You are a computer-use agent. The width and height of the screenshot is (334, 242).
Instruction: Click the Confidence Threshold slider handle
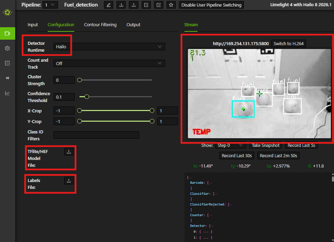(x=87, y=97)
